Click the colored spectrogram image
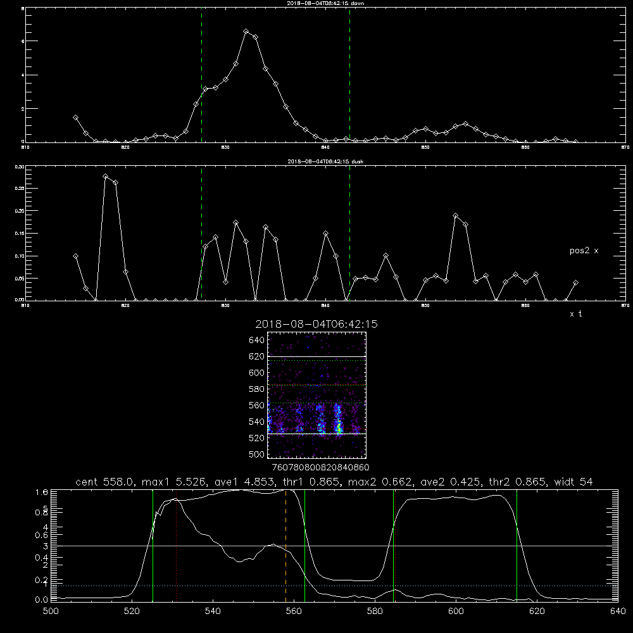The image size is (633, 633). pyautogui.click(x=317, y=395)
